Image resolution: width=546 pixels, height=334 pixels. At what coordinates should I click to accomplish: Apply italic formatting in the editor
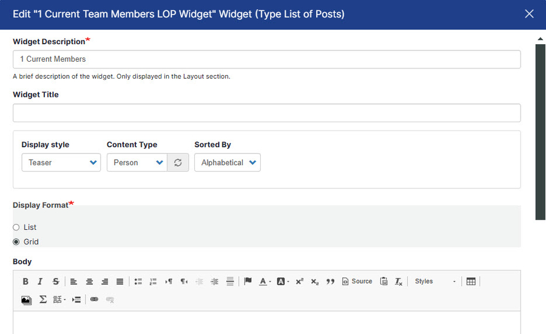pyautogui.click(x=40, y=281)
